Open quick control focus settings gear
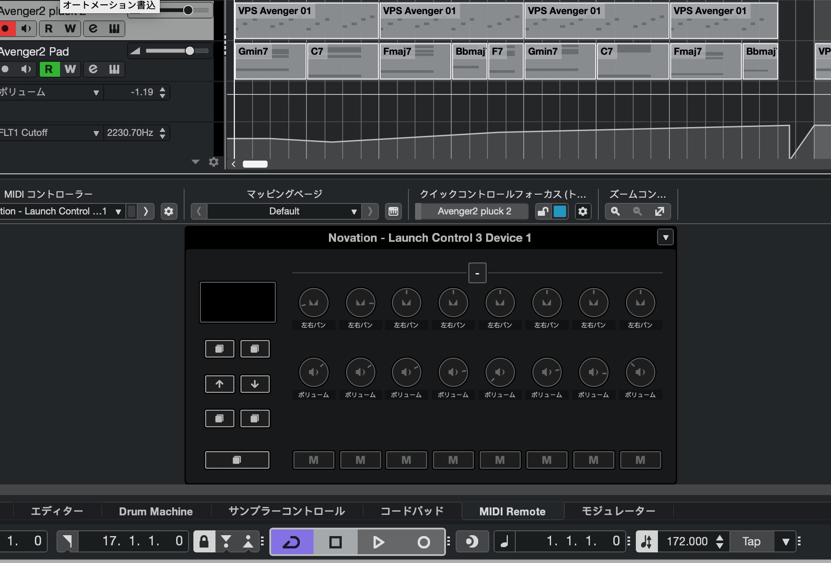The height and width of the screenshot is (563, 831). [x=583, y=211]
